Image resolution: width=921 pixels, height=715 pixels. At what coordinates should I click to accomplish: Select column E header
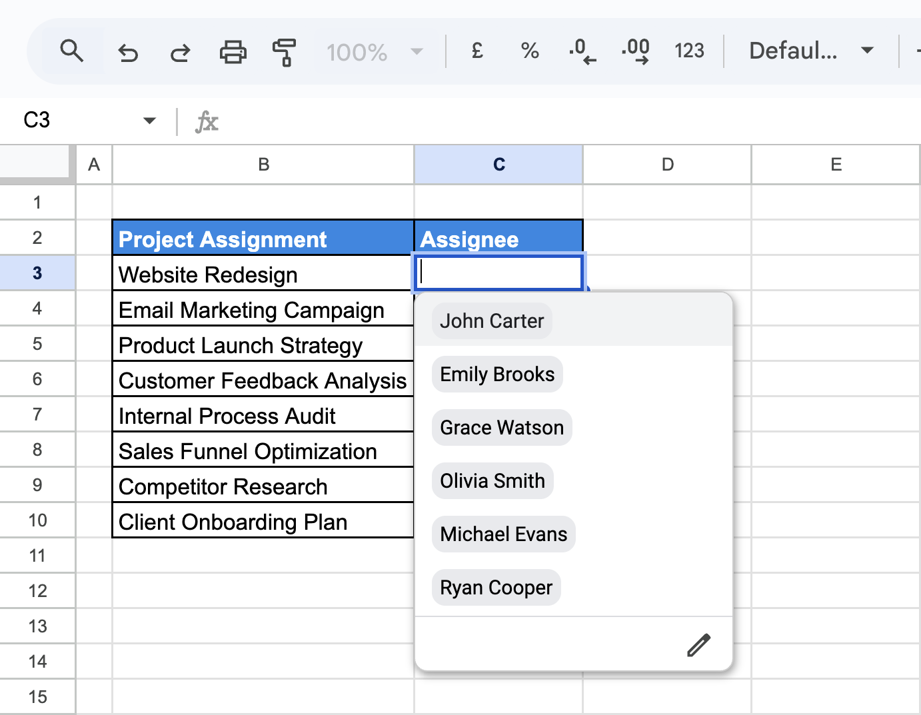836,165
